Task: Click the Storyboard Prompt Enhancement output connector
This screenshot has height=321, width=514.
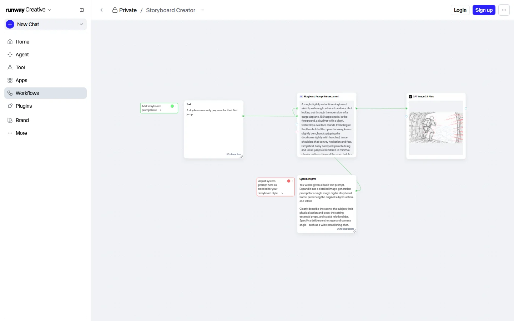Action: click(x=356, y=108)
